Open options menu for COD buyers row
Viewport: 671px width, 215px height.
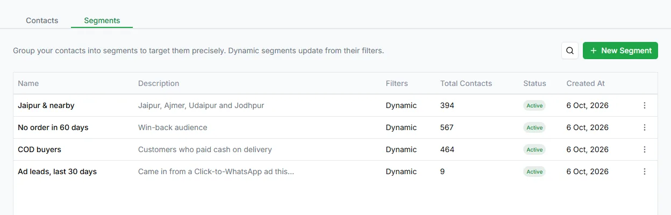(645, 149)
